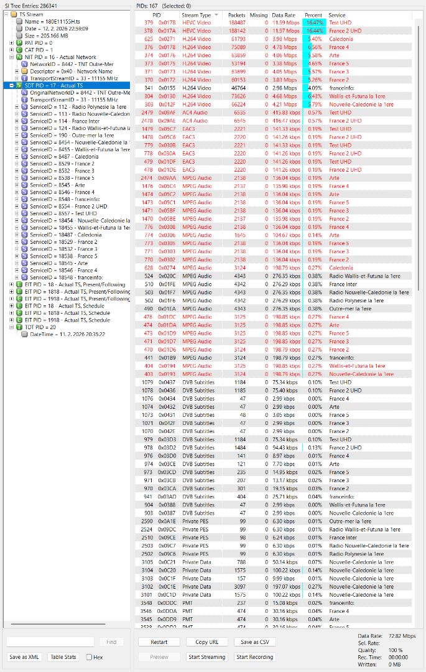Viewport: 426px width, 672px height.
Task: Toggle the Hex checkbox
Action: (90, 657)
